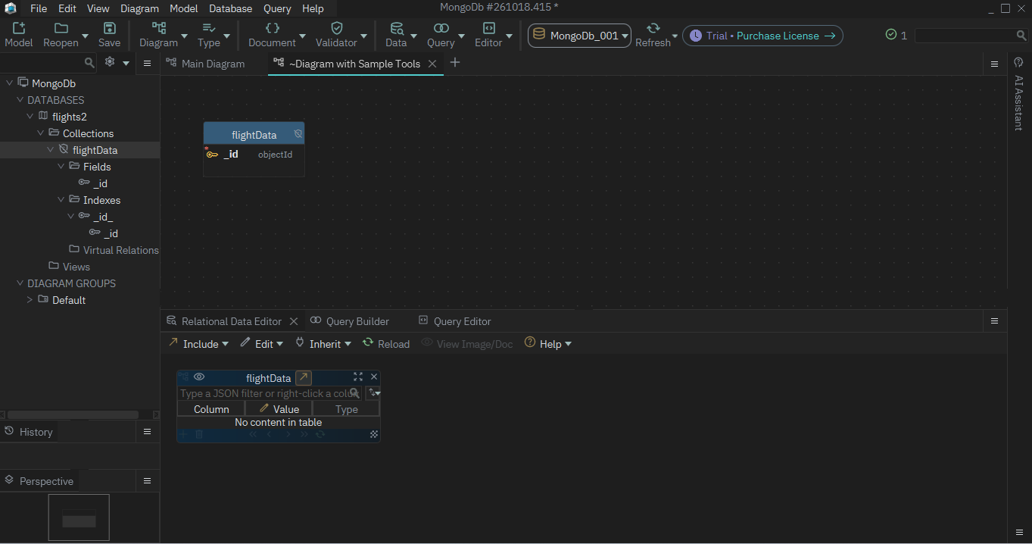The height and width of the screenshot is (544, 1032).
Task: Open the Include dropdown menu
Action: (x=198, y=343)
